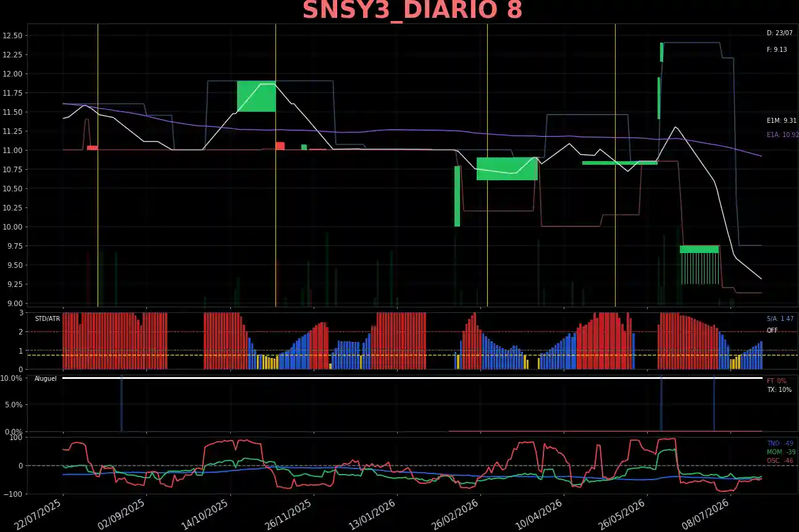Select the S/A: 1.47 value

point(780,318)
